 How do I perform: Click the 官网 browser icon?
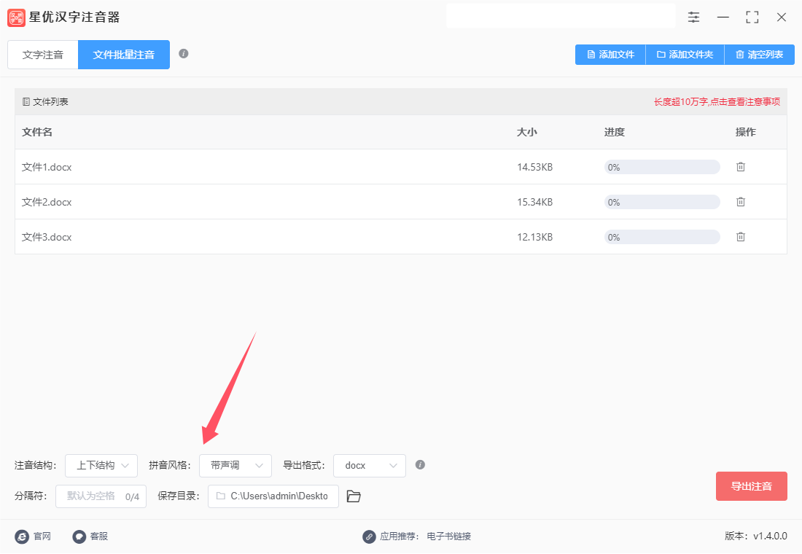click(21, 537)
